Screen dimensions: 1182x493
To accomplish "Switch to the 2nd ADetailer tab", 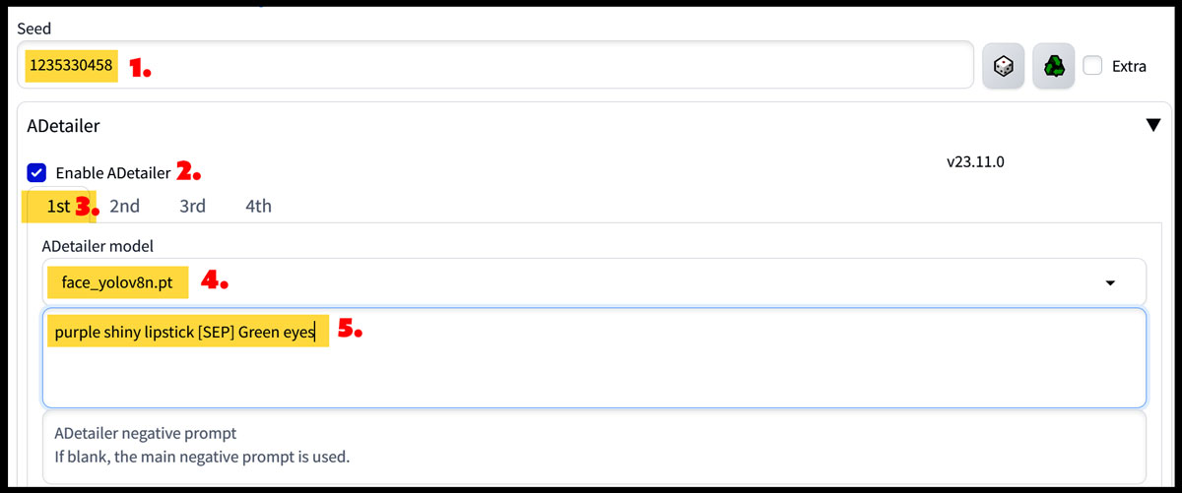I will tap(124, 207).
